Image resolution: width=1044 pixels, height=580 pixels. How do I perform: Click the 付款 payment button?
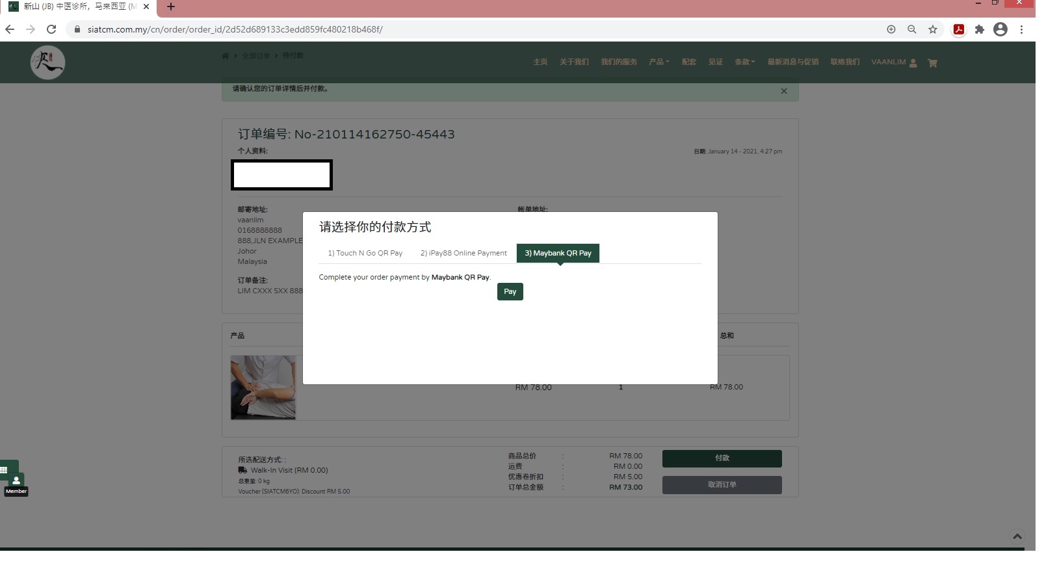click(x=722, y=458)
